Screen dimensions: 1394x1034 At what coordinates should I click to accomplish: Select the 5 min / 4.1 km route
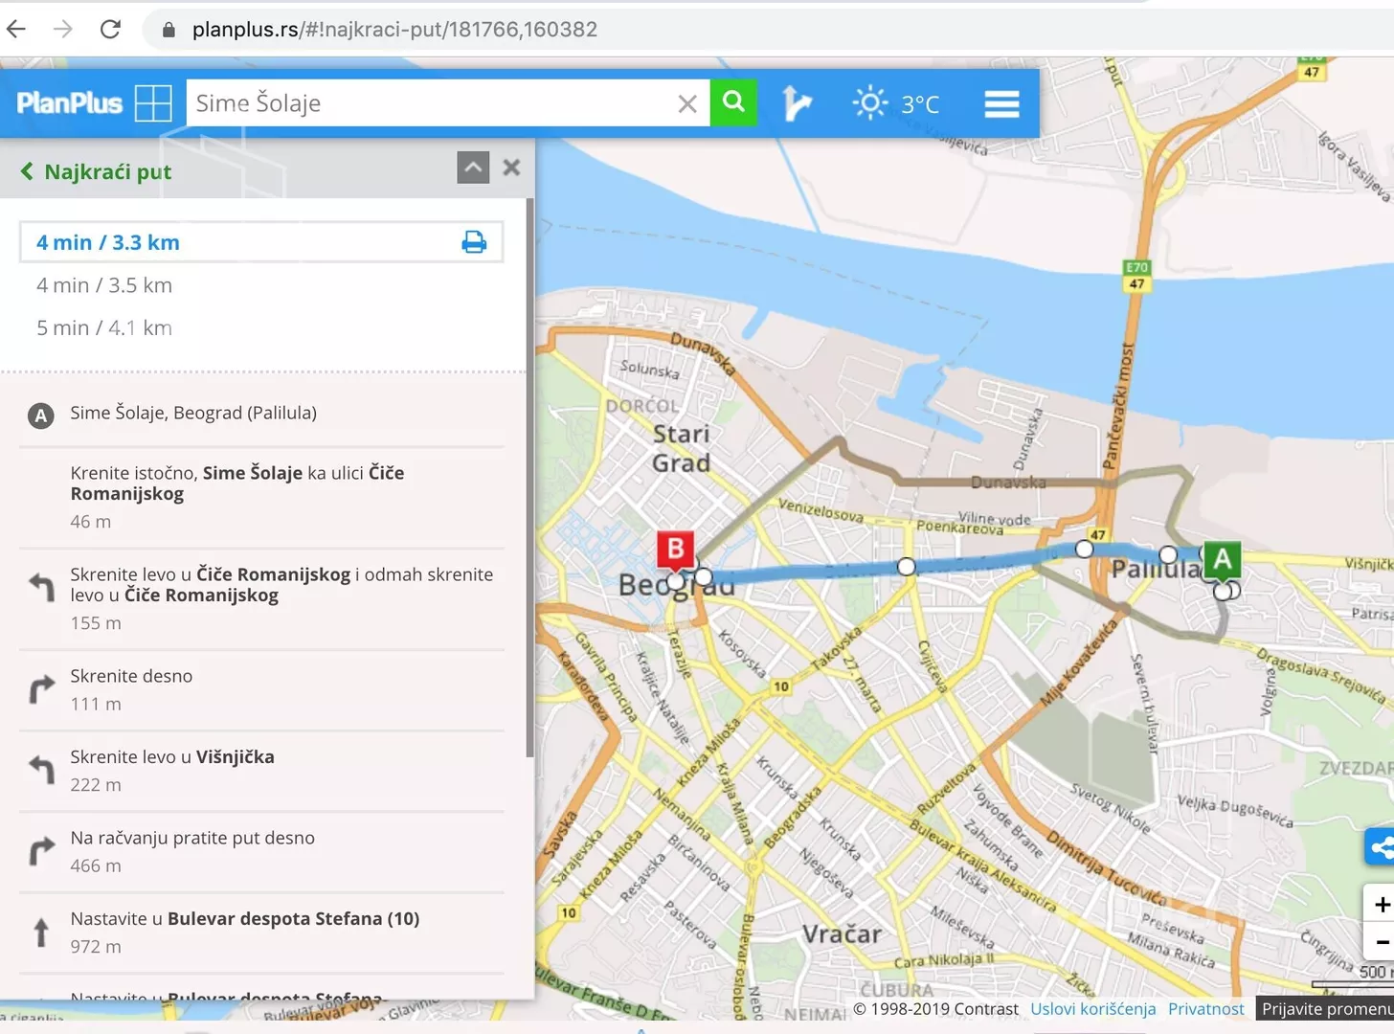(x=104, y=327)
